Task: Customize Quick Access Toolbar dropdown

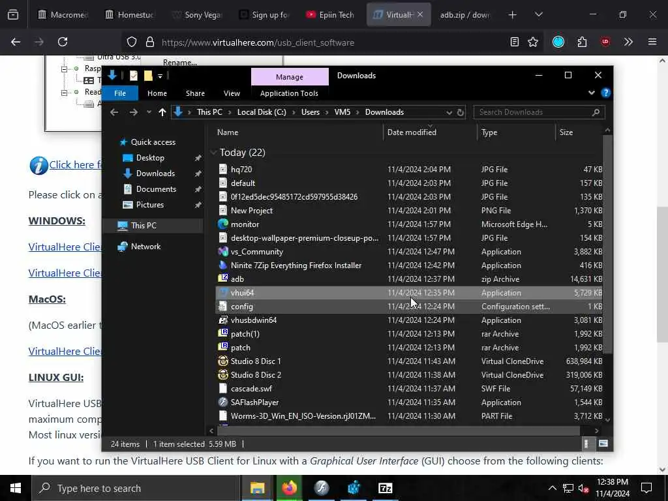Action: pyautogui.click(x=160, y=76)
